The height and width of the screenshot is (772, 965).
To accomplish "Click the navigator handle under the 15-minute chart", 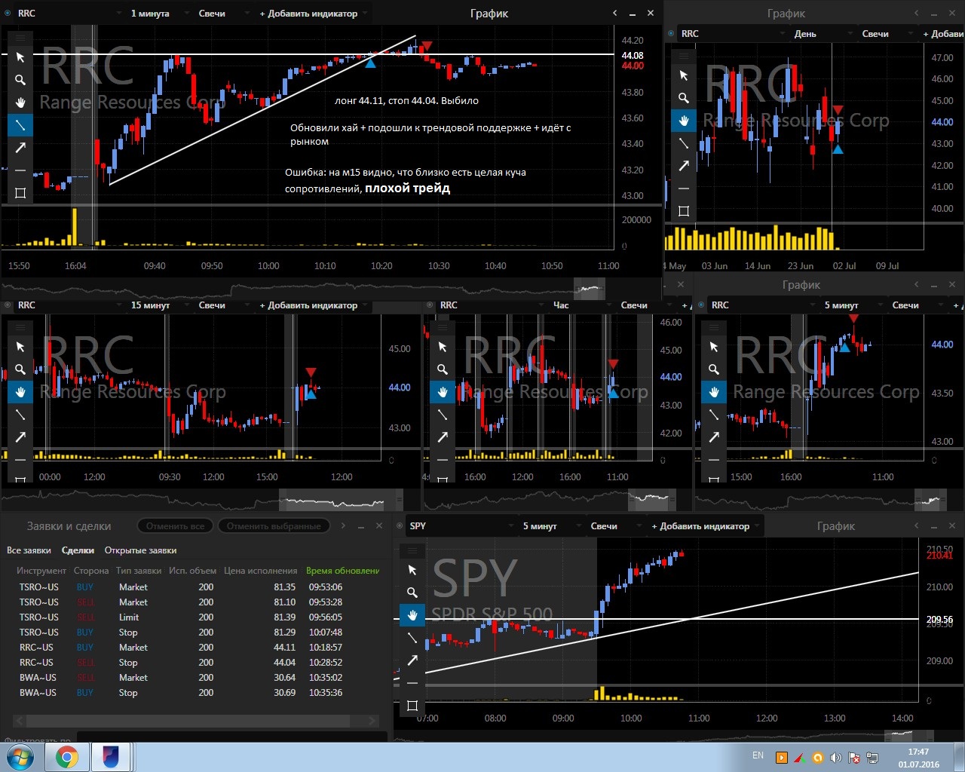I will tap(339, 499).
